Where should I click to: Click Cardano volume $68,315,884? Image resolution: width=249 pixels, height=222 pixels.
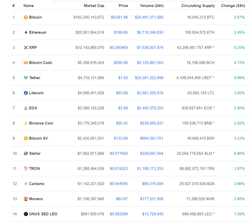click(x=153, y=184)
